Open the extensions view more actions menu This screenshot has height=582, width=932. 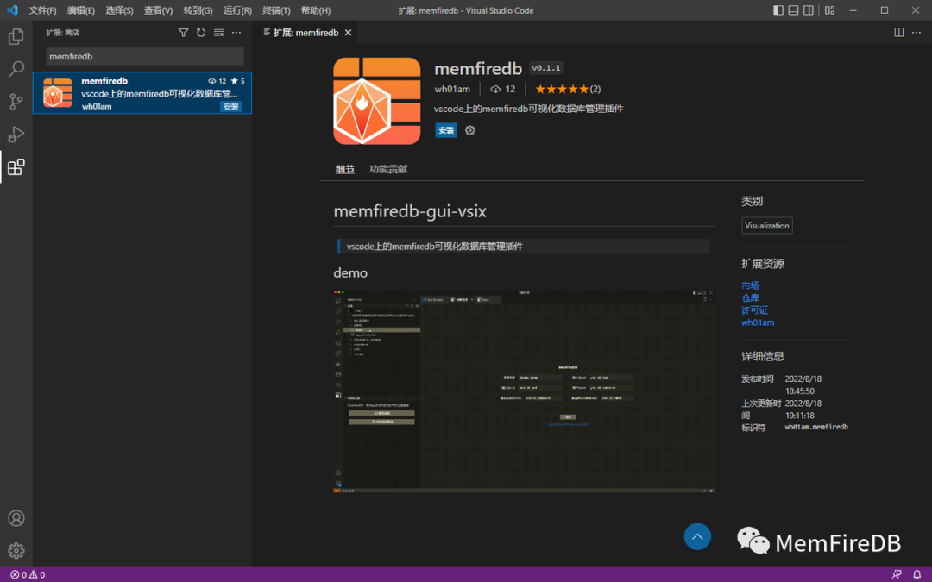click(236, 33)
